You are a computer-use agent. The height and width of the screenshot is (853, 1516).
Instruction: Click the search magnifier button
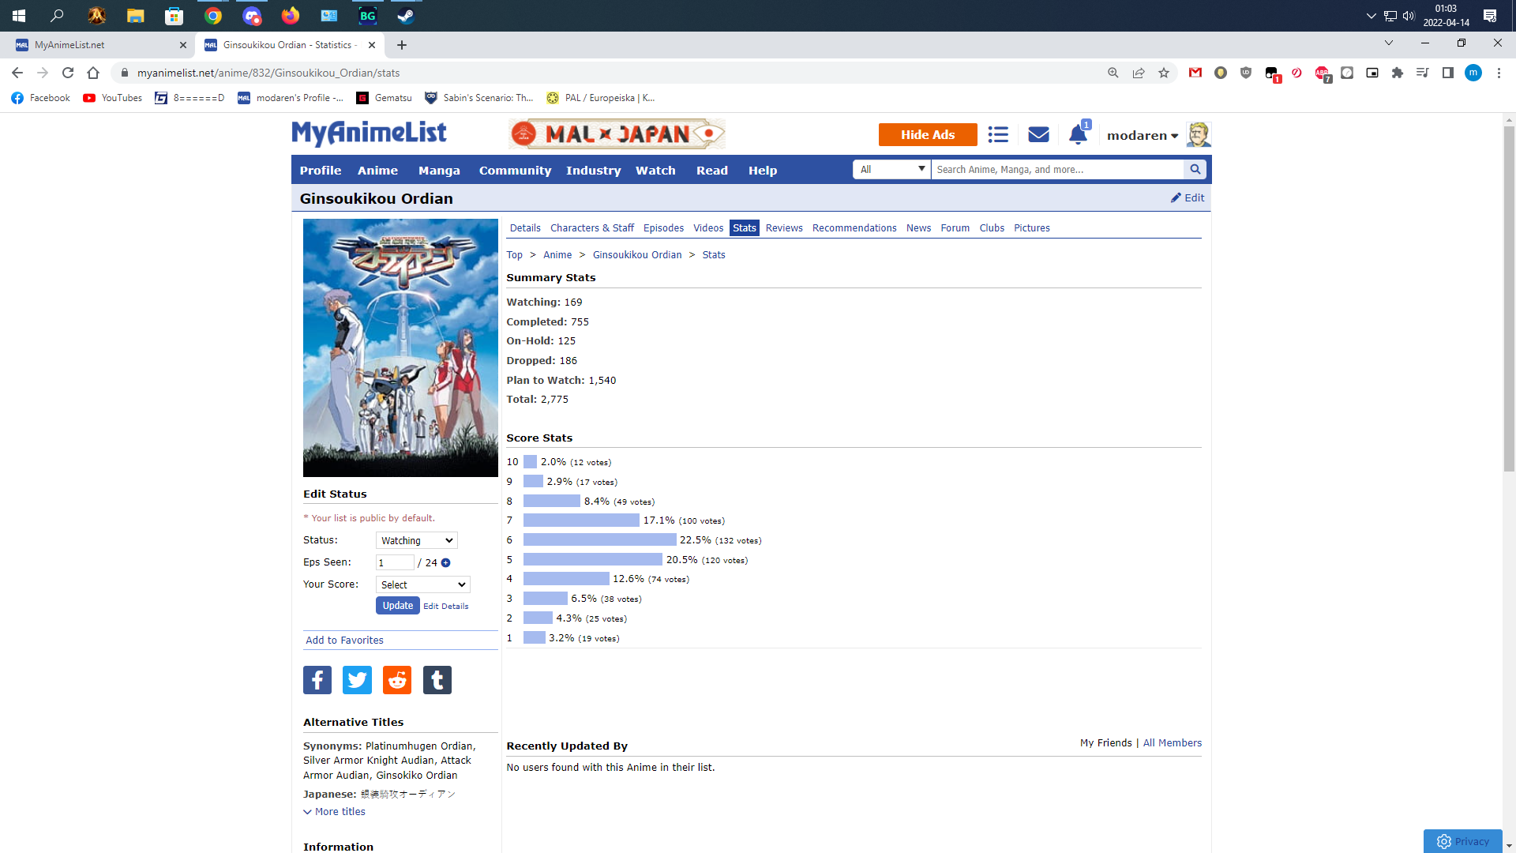click(x=1195, y=169)
